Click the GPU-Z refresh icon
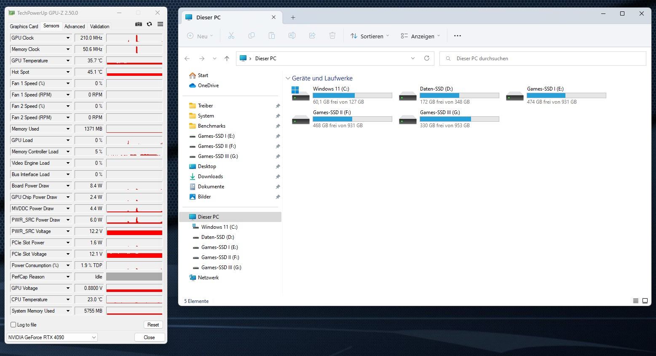Screen dimensions: 656x356 (x=149, y=24)
